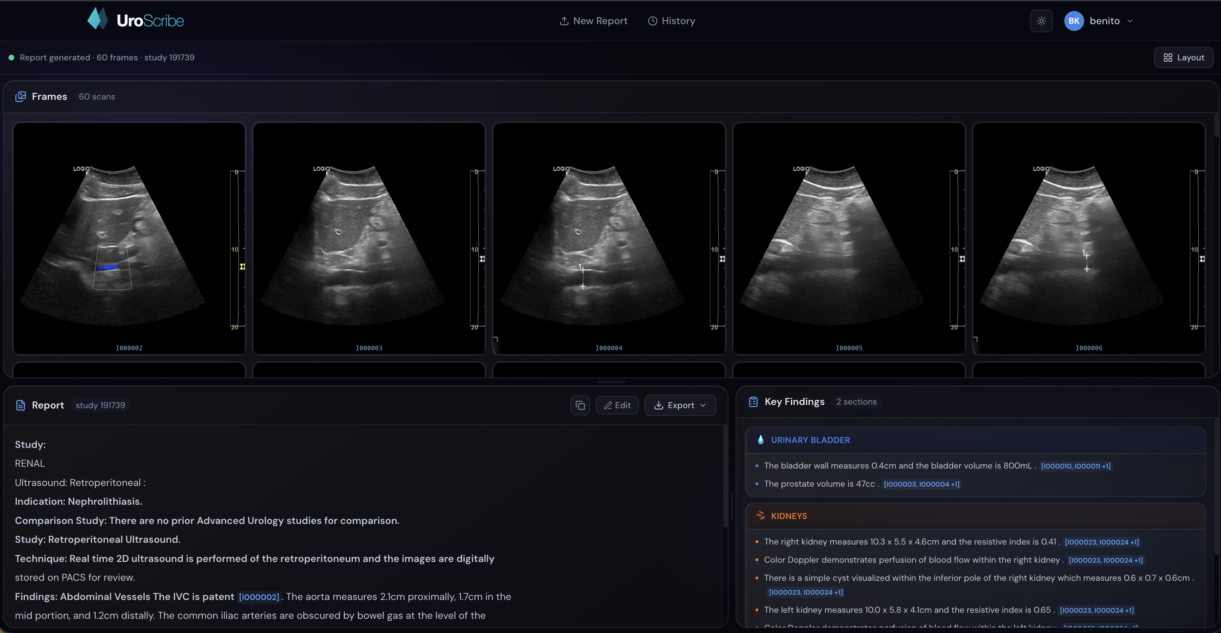Click the UroScribe logo icon

coord(98,19)
